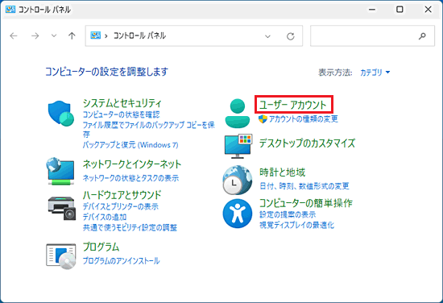The height and width of the screenshot is (303, 443).
Task: Click the search magnifier icon
Action: coord(422,36)
